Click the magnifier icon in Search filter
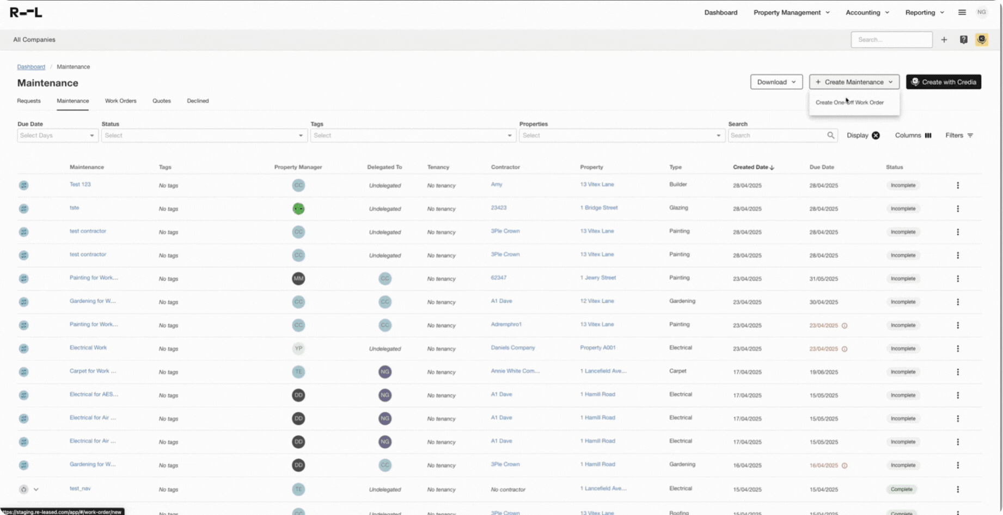The height and width of the screenshot is (515, 1003). [830, 135]
